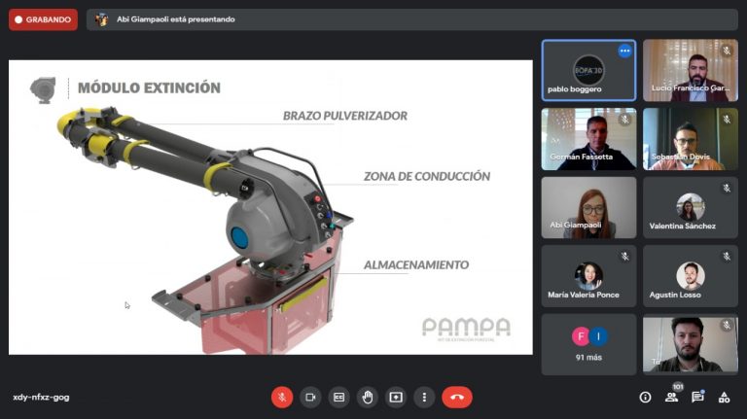Screen dimensions: 747x419
Task: Click the 101 participant count badge
Action: [x=678, y=387]
